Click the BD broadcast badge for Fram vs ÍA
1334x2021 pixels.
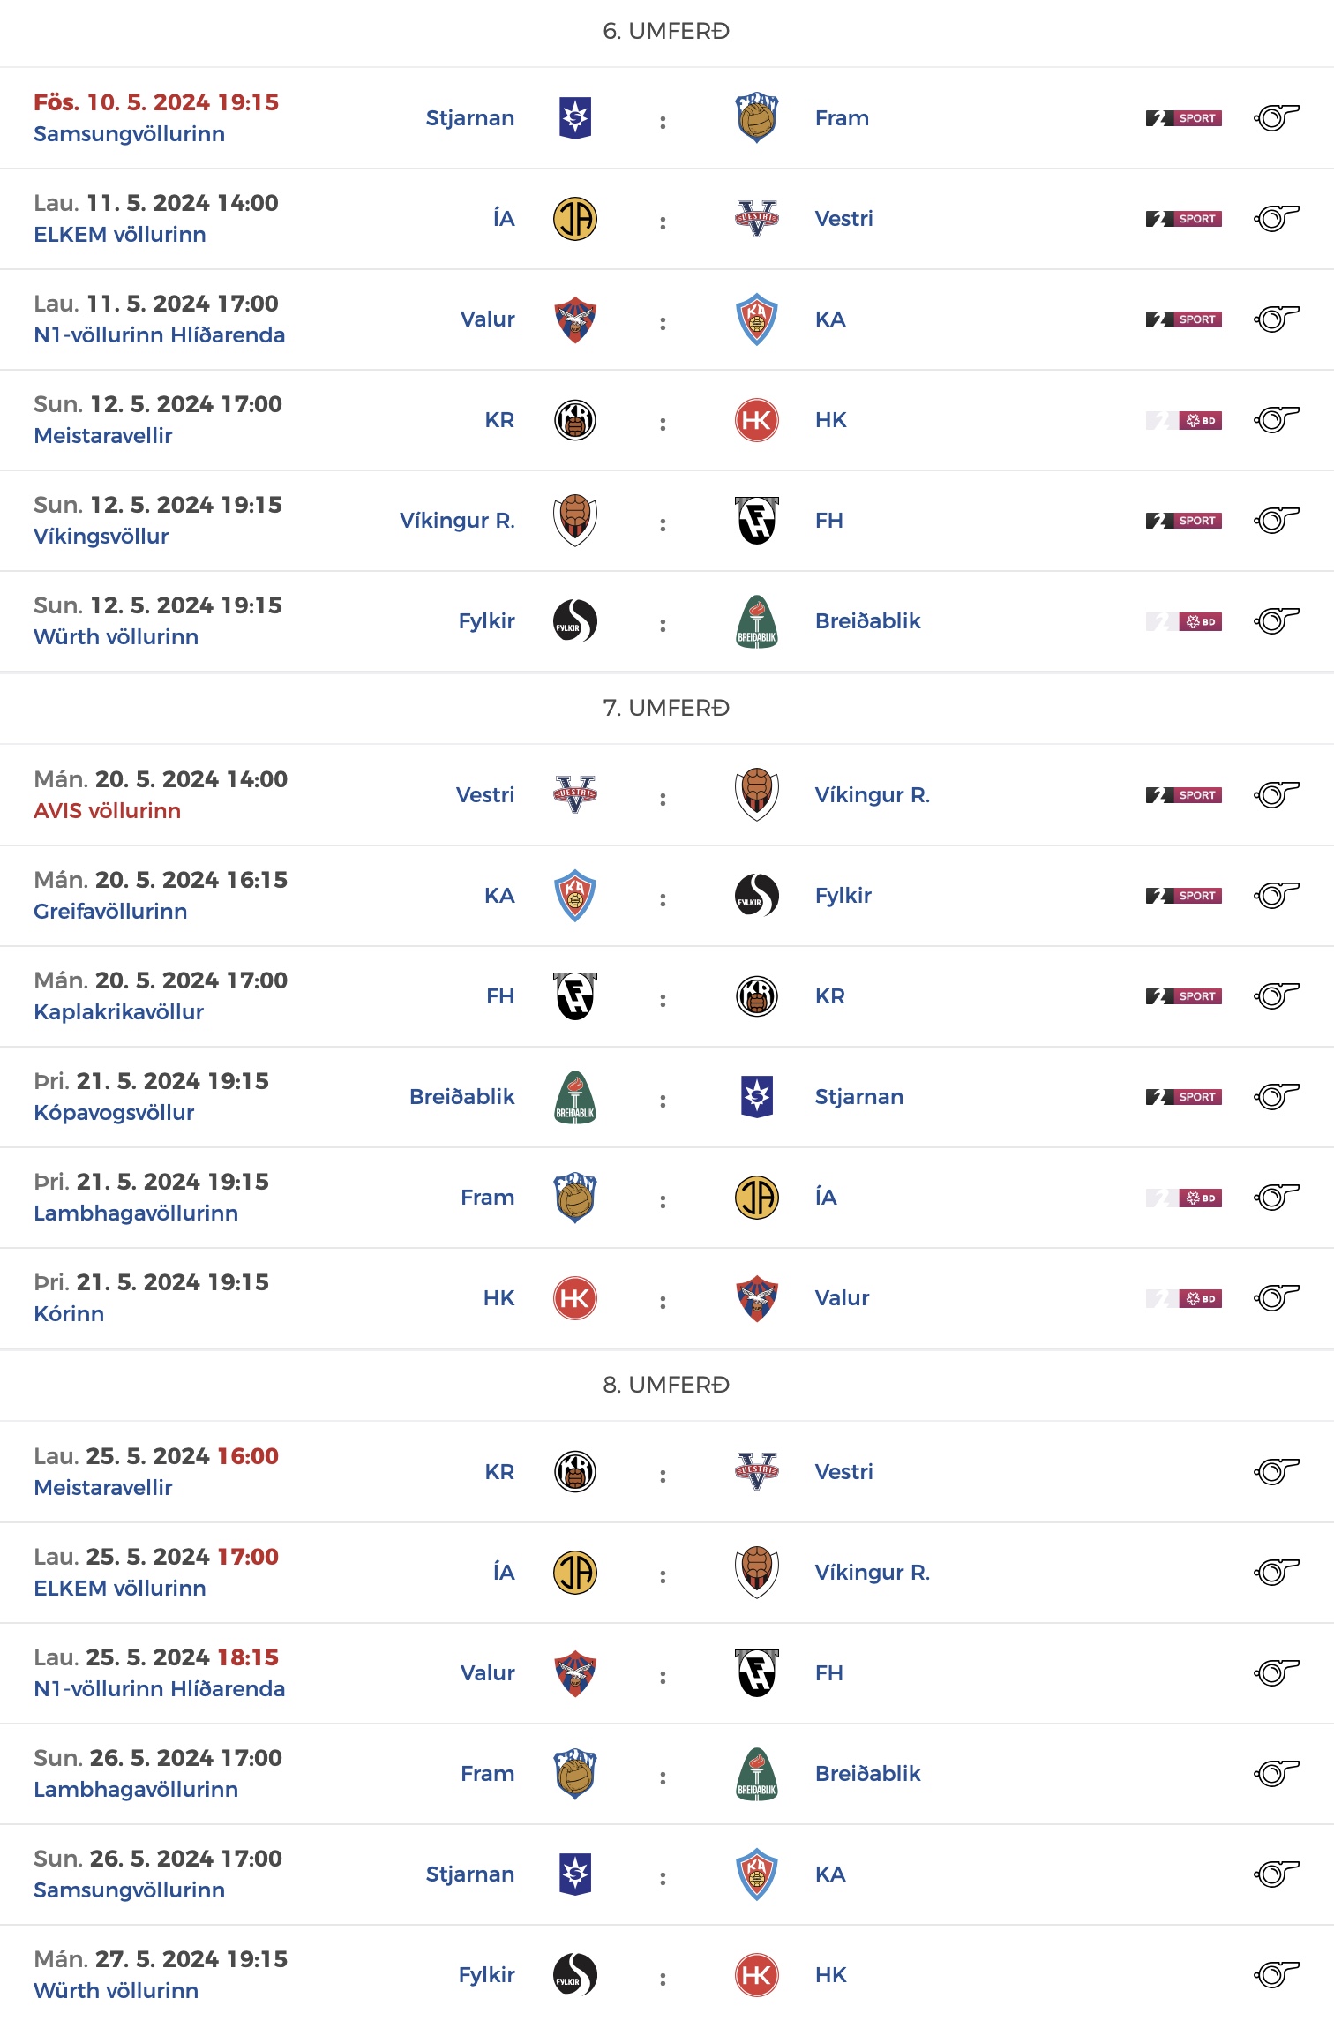1183,1198
